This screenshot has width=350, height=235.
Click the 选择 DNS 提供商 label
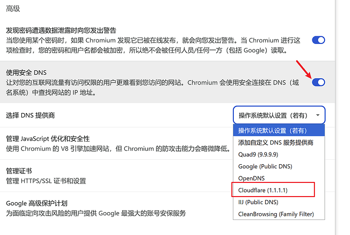(30, 115)
